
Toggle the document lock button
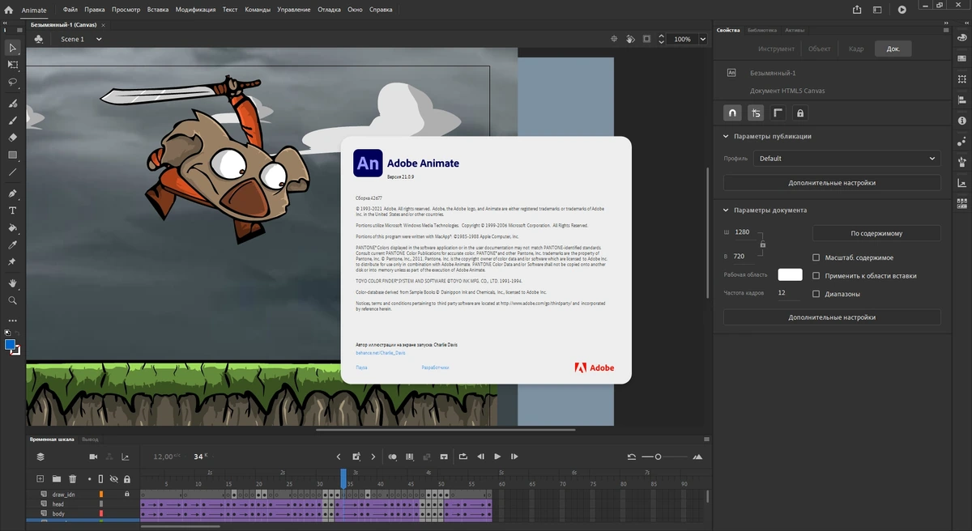point(800,113)
